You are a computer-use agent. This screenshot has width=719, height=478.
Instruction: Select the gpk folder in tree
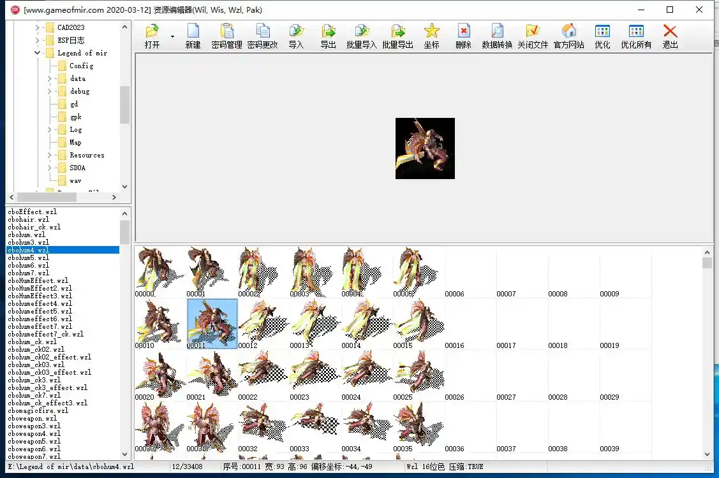76,117
